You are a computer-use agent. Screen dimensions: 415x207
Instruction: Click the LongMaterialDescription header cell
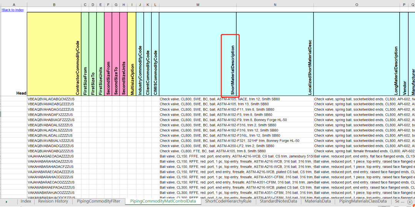pyautogui.click(x=357, y=54)
